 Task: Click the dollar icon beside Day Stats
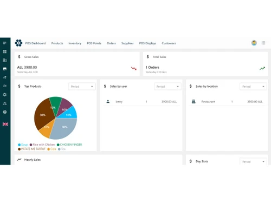(x=191, y=161)
